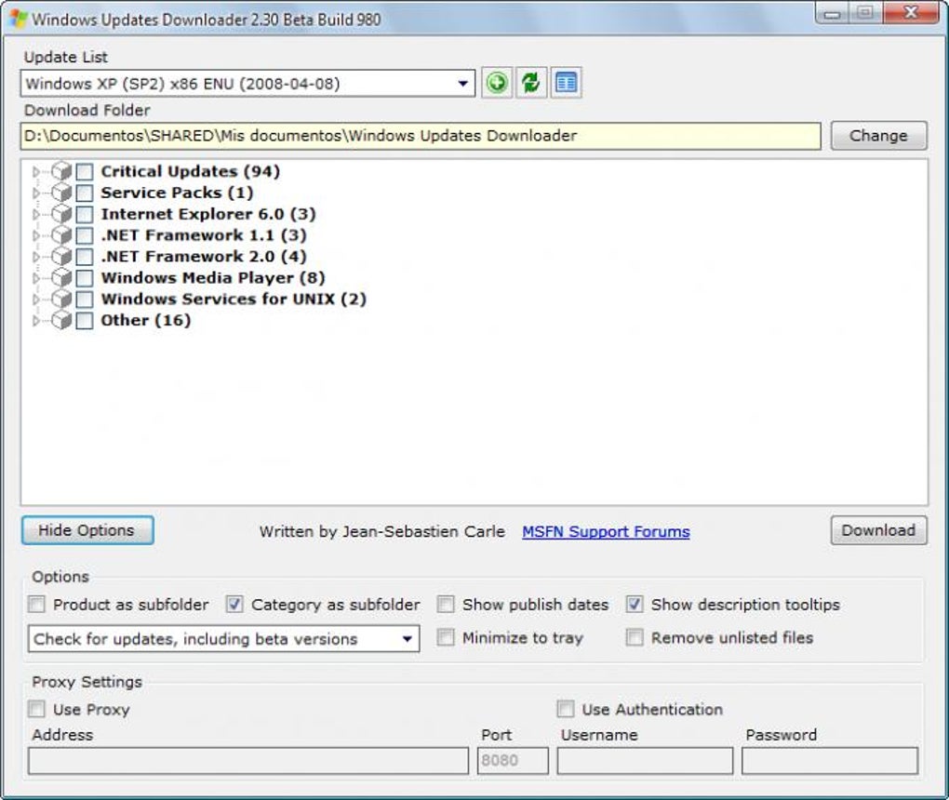
Task: Check the Windows Media Player (8) checkbox
Action: pyautogui.click(x=85, y=278)
